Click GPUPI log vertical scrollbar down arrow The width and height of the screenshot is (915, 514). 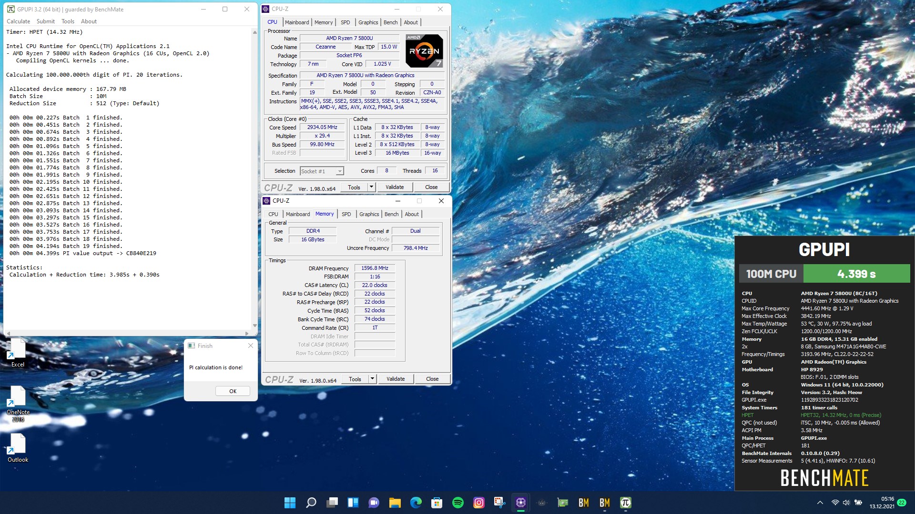[x=254, y=326]
